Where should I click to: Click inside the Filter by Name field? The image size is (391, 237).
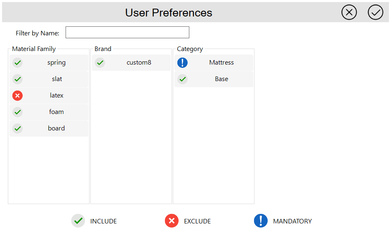[x=127, y=33]
